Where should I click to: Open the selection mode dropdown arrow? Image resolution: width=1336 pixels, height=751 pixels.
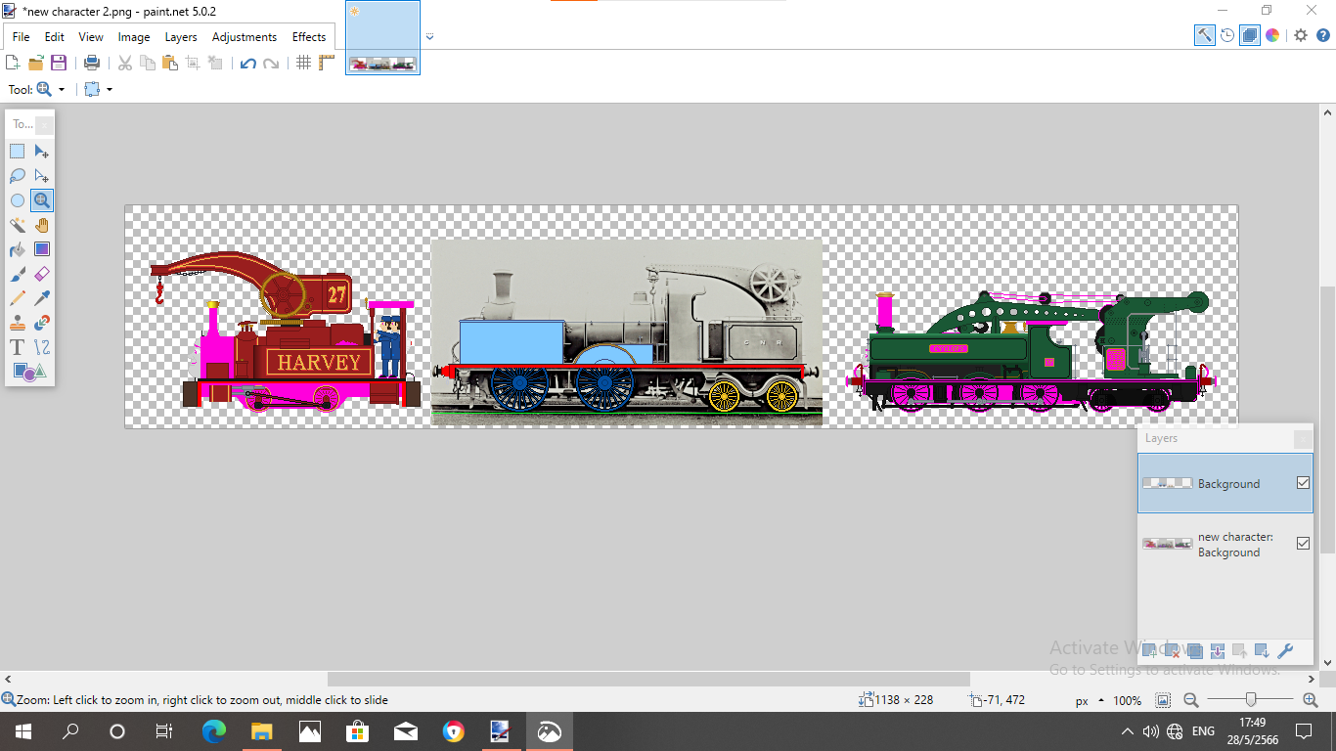pos(110,89)
